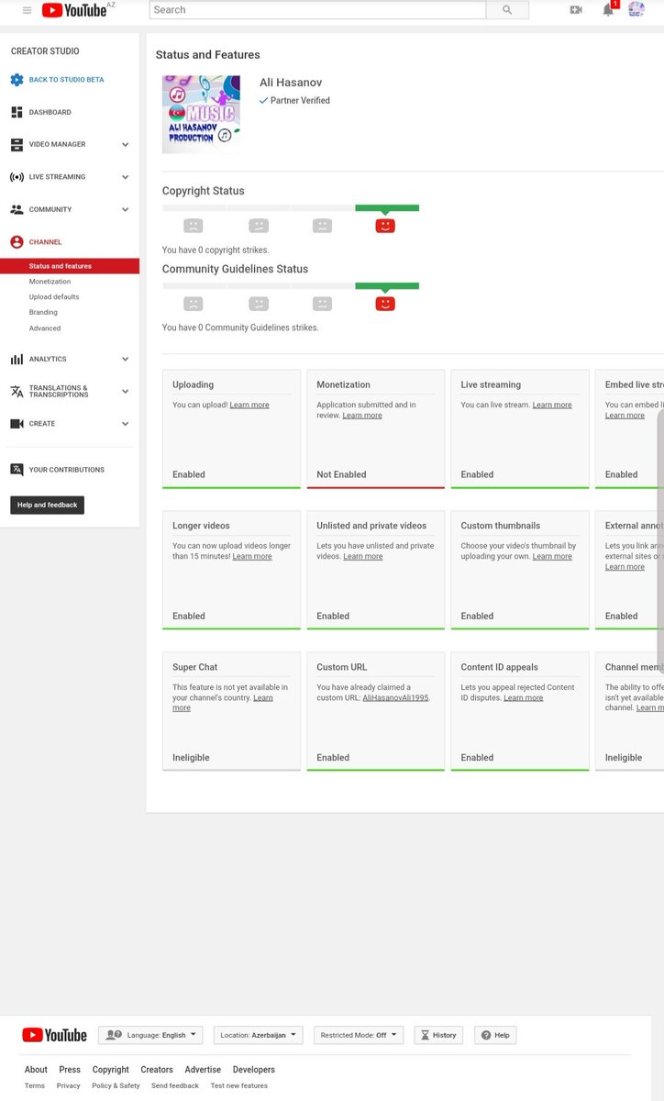Click the Ali Hasanov channel thumbnail
The height and width of the screenshot is (1101, 664).
click(x=201, y=115)
